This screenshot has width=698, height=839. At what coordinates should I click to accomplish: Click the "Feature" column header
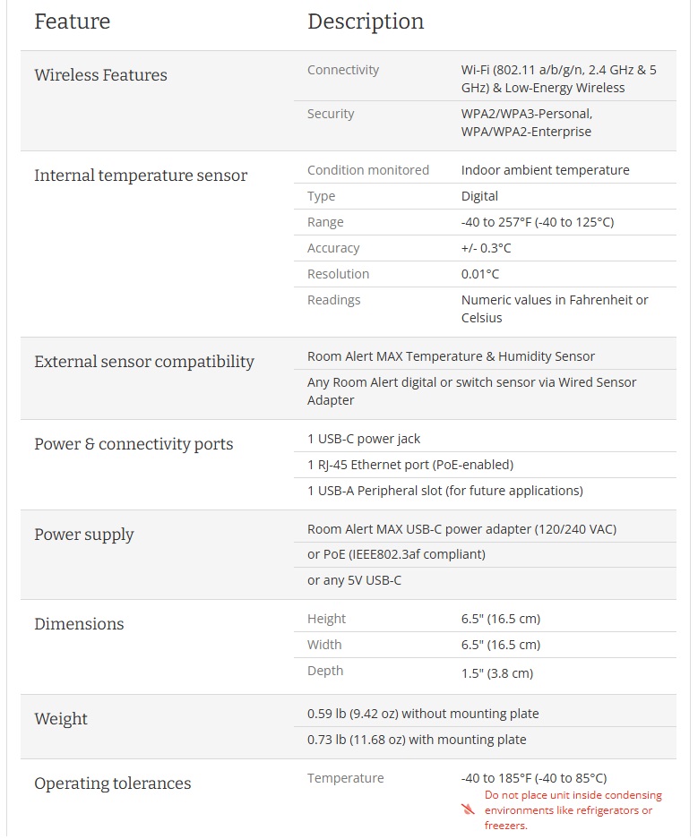pos(73,21)
